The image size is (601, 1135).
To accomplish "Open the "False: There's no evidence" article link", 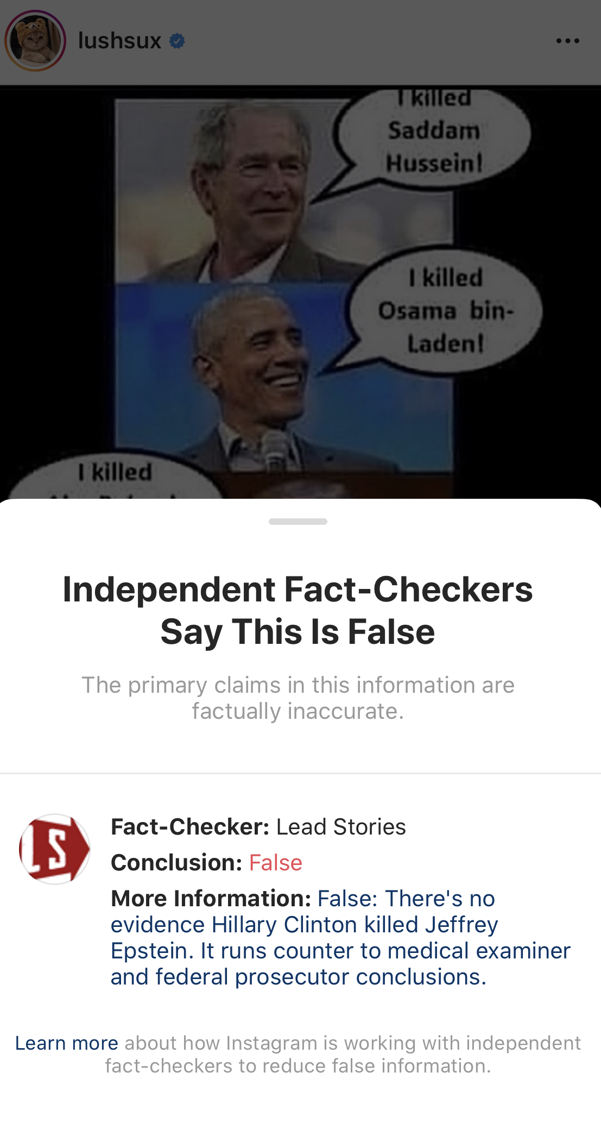I will point(340,938).
